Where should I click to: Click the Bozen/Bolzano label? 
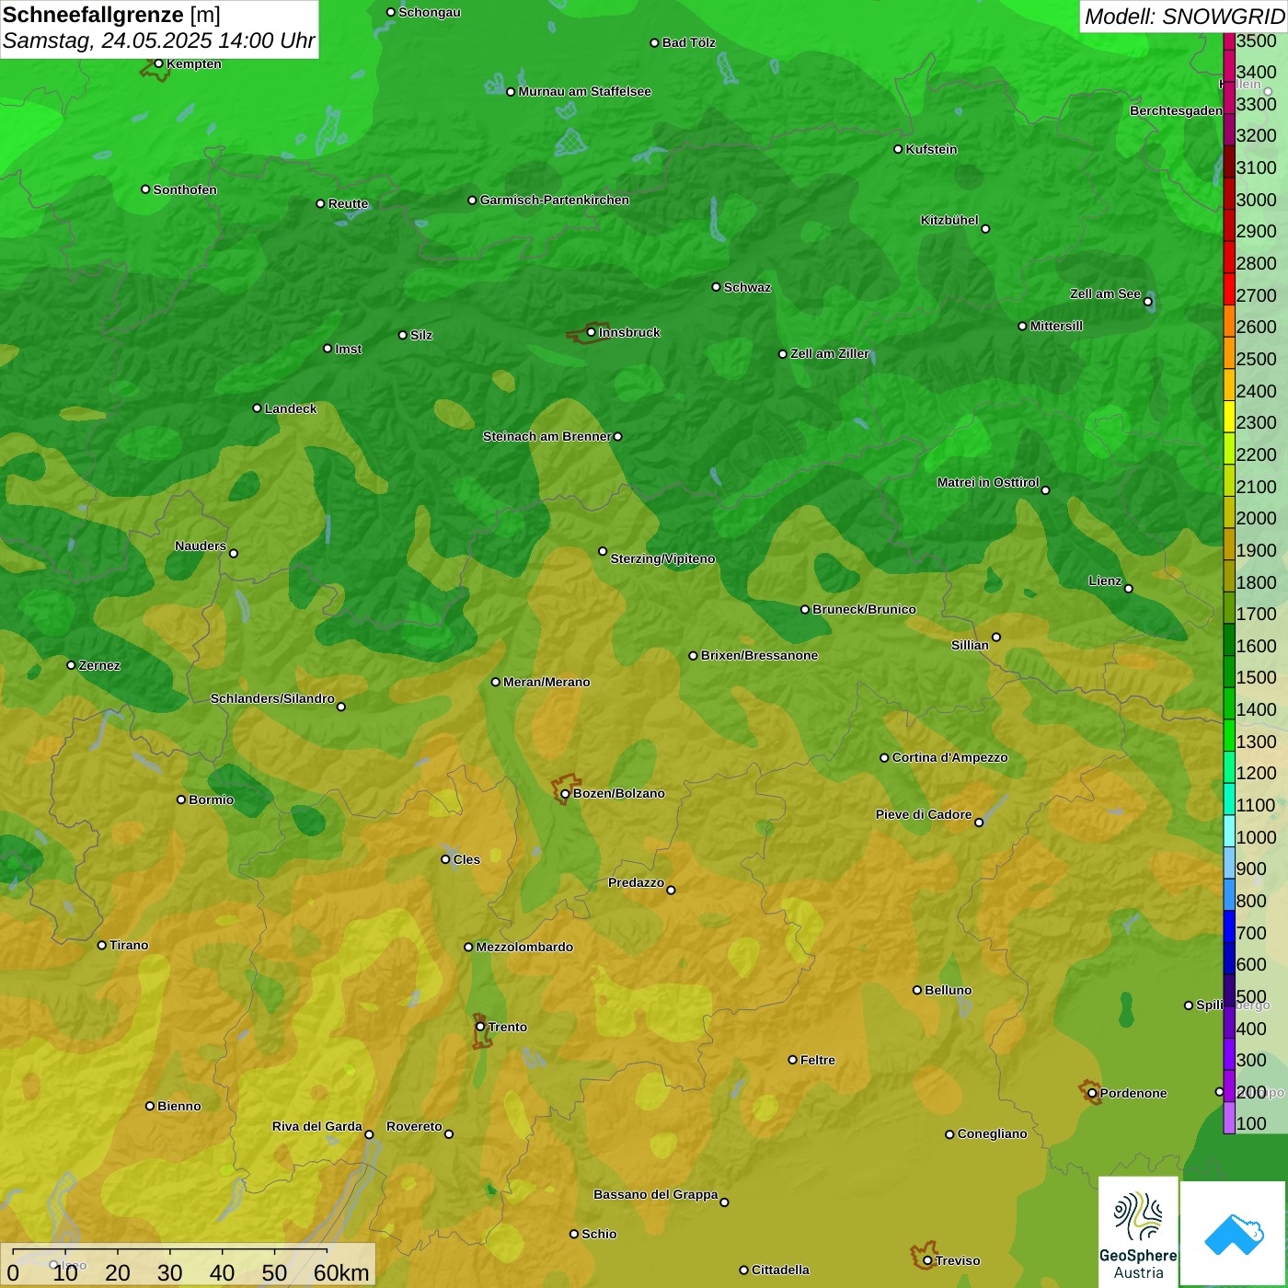(x=619, y=793)
